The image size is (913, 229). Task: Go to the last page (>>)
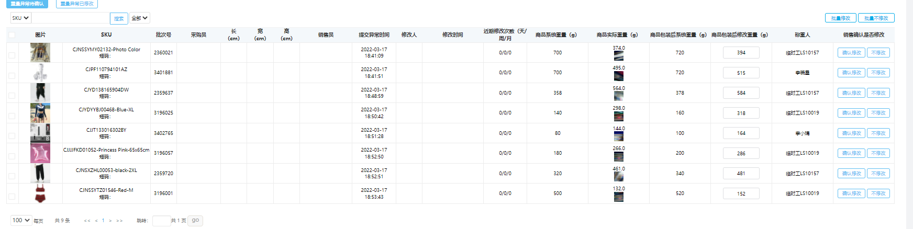tap(119, 221)
